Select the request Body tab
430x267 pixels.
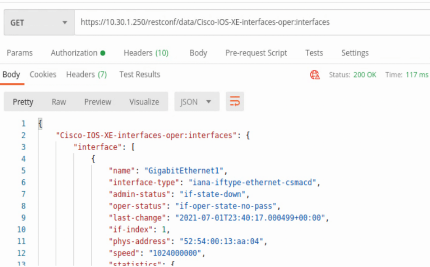coord(198,53)
